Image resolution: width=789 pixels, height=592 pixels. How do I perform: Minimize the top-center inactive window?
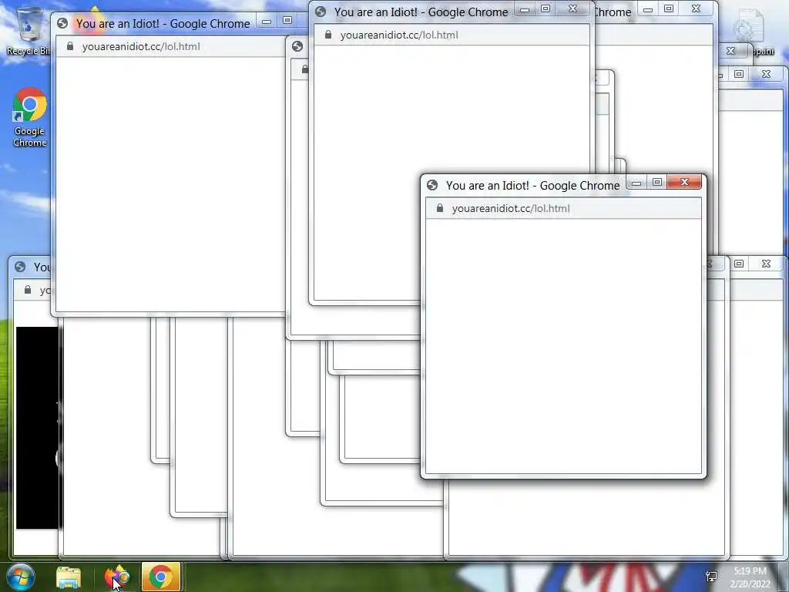(525, 9)
